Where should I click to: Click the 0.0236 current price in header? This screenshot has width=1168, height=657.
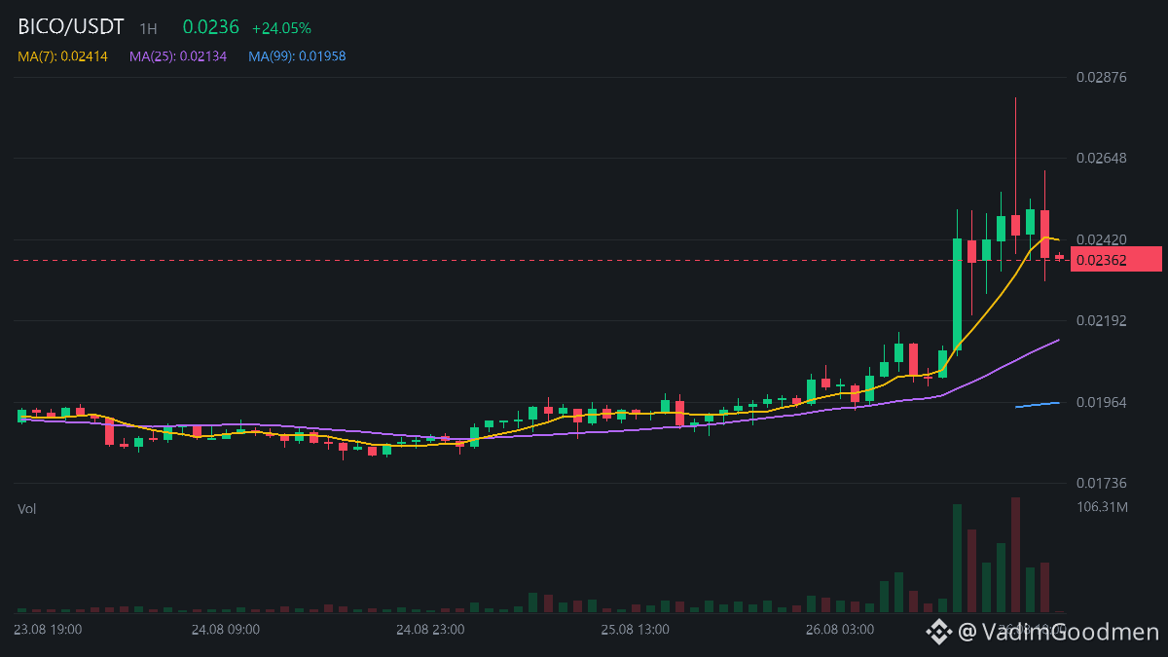coord(210,27)
